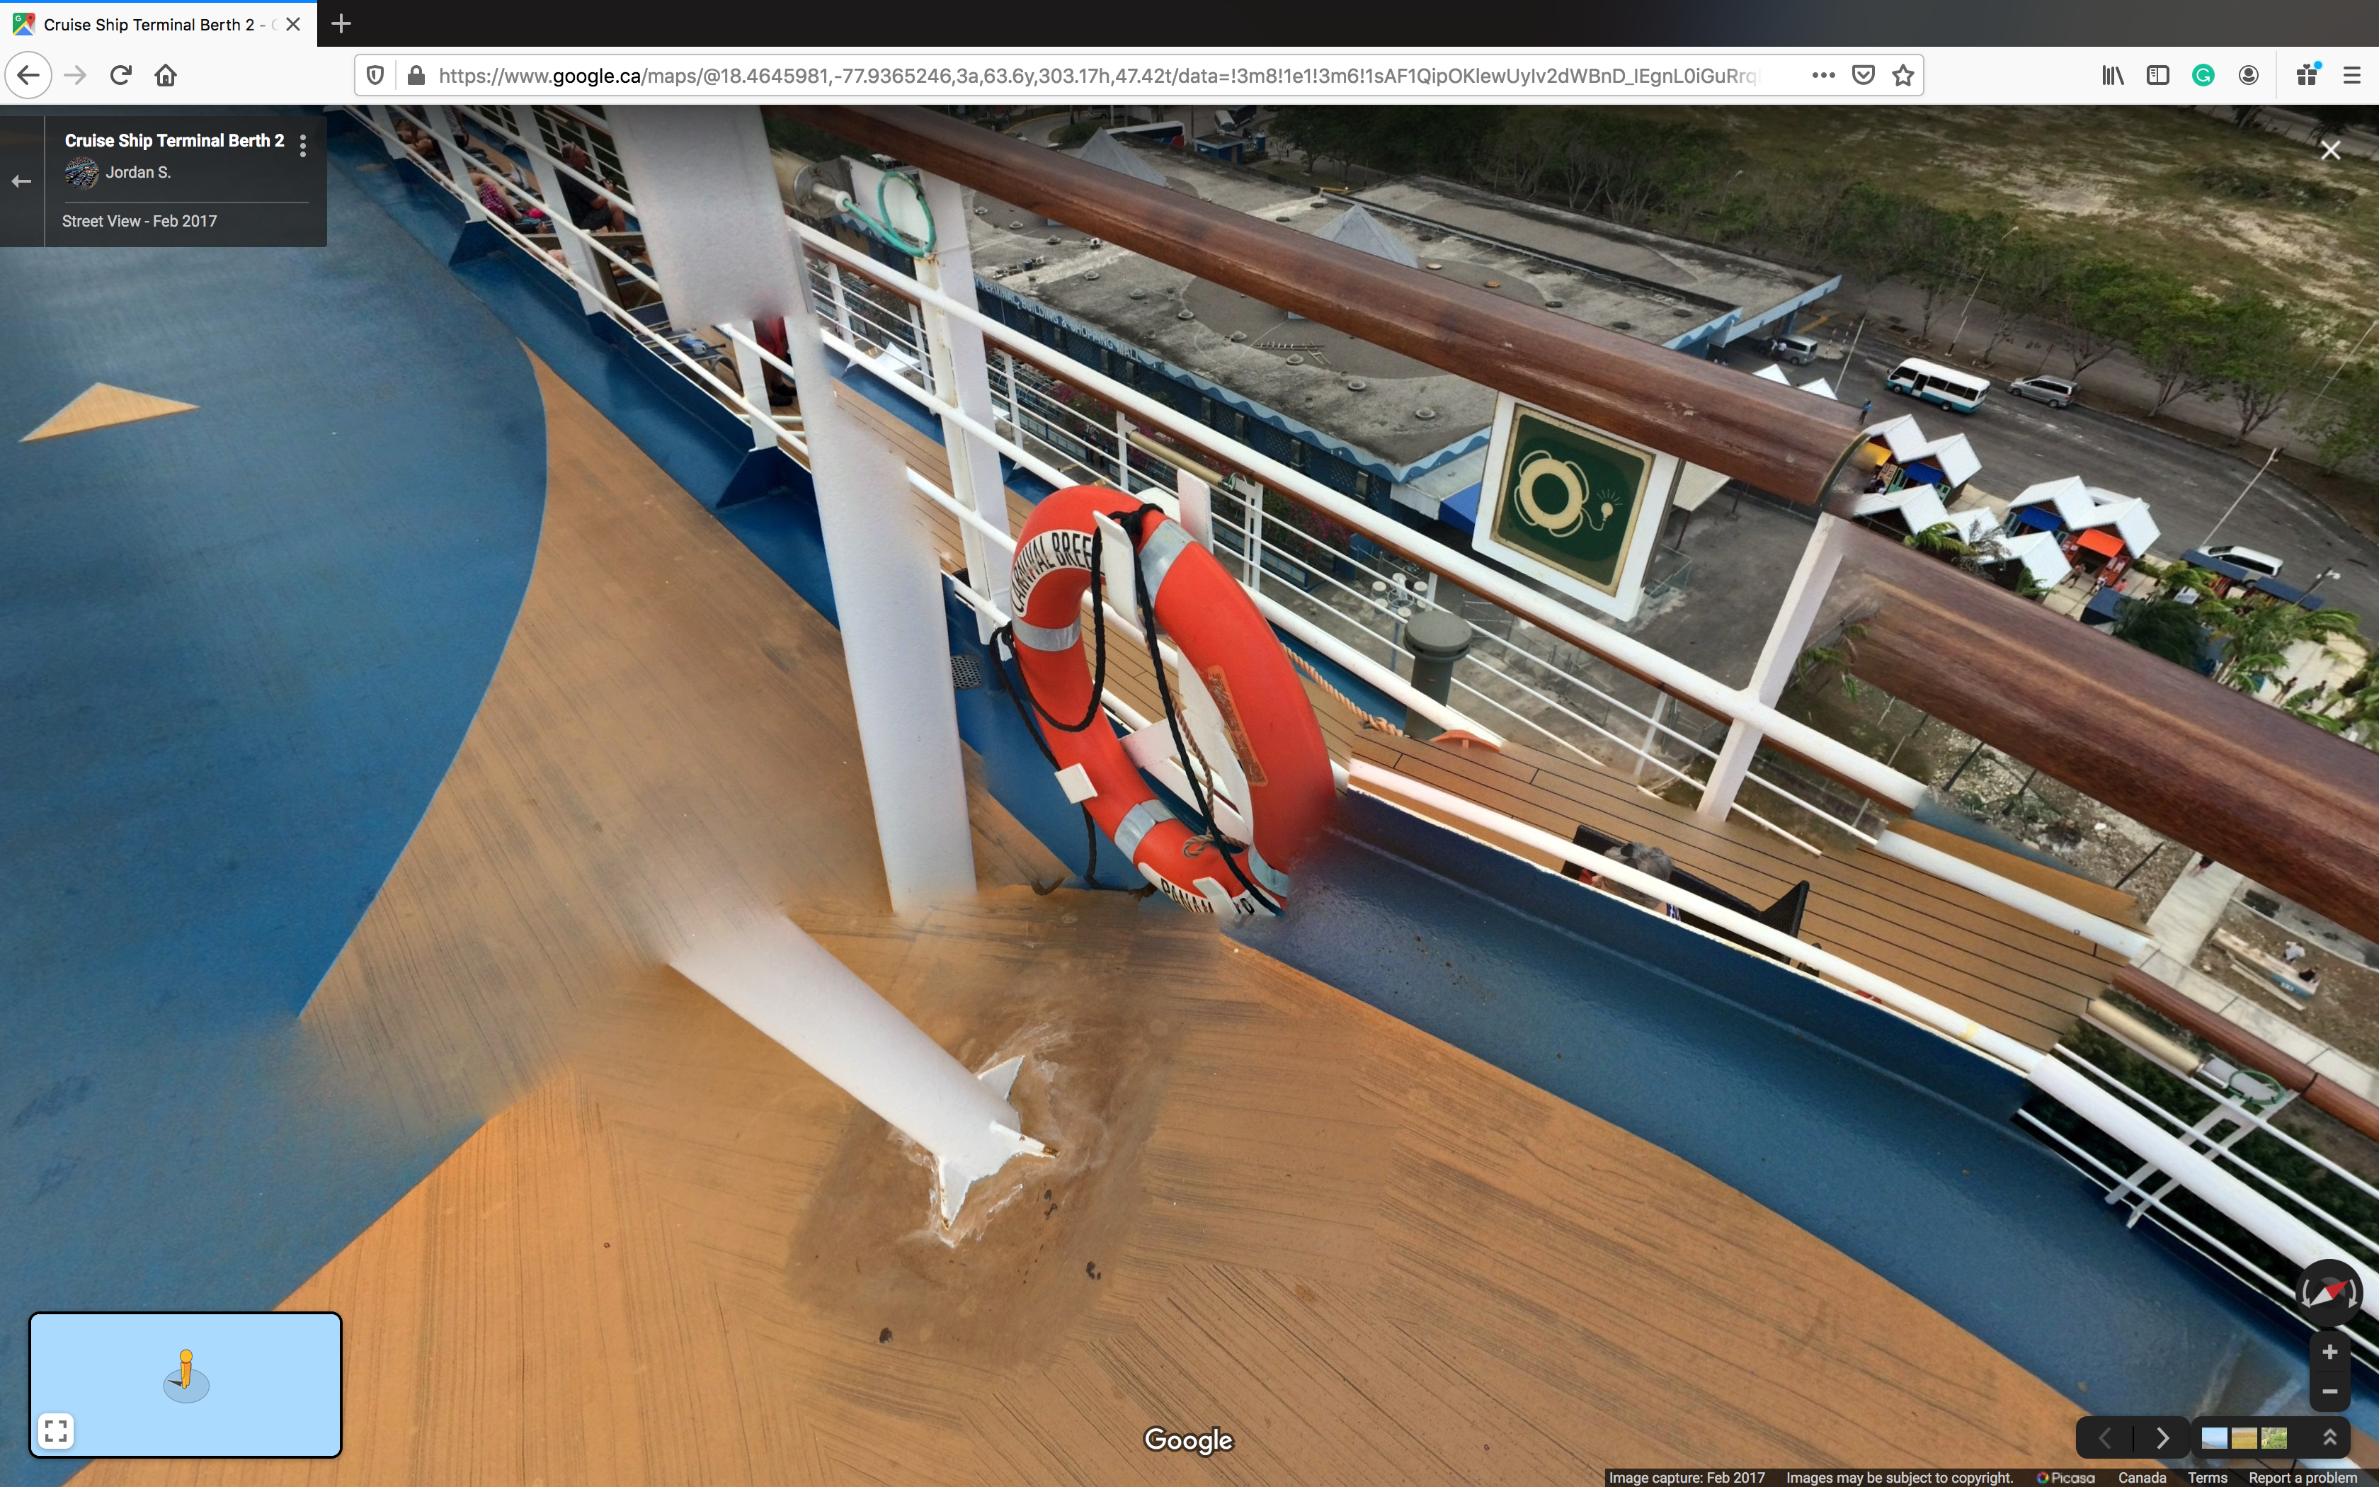Zoom out with the minus button
The image size is (2379, 1487).
point(2329,1391)
